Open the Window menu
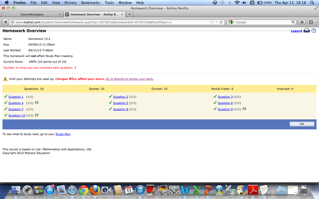Image resolution: width=319 pixels, height=199 pixels. click(x=125, y=3)
